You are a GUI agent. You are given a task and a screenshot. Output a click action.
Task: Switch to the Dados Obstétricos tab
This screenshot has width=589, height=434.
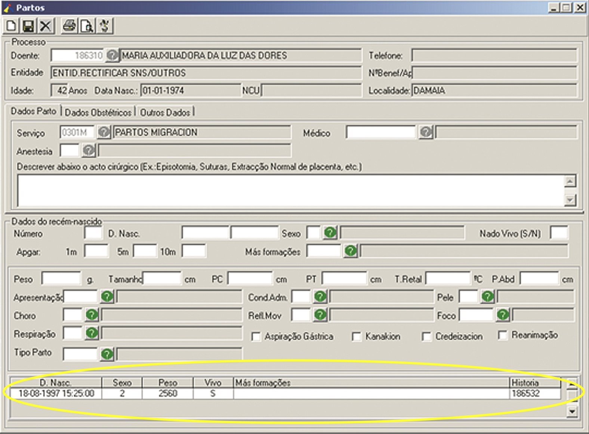click(98, 112)
